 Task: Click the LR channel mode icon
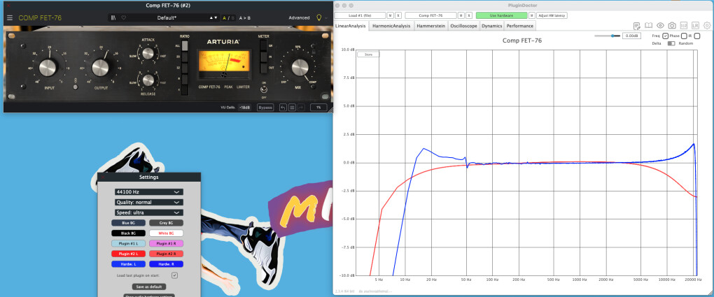pyautogui.click(x=695, y=25)
